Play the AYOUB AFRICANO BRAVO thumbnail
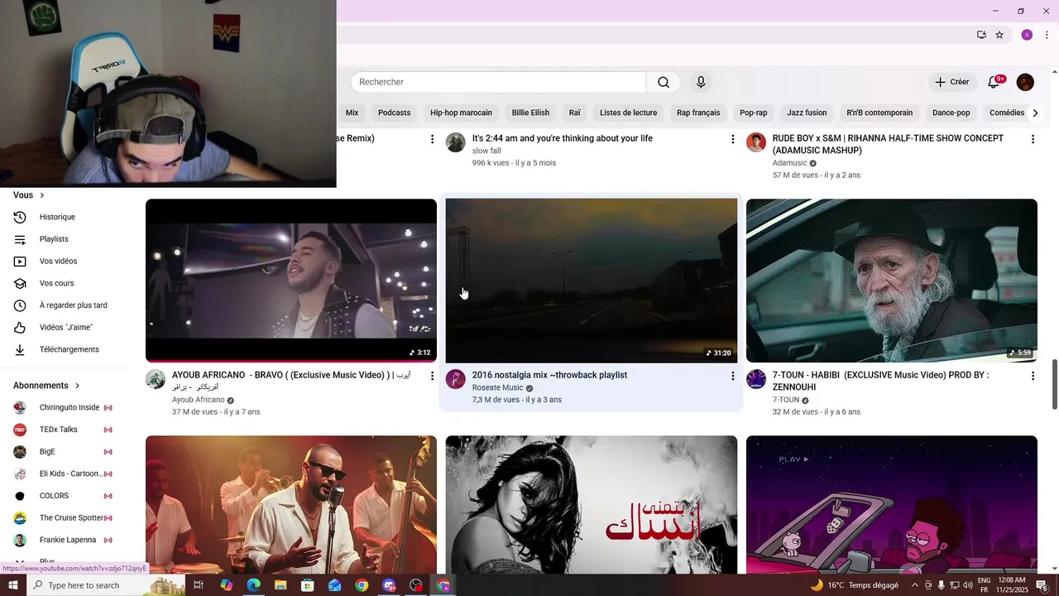 point(291,281)
